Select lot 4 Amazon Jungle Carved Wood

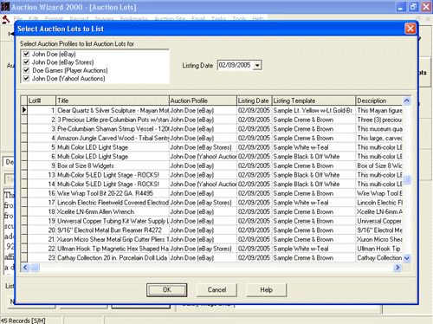[113, 138]
